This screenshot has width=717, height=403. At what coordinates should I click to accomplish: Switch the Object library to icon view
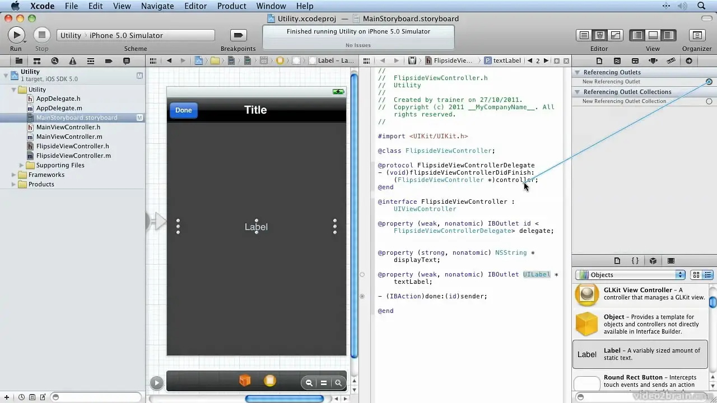tap(696, 275)
